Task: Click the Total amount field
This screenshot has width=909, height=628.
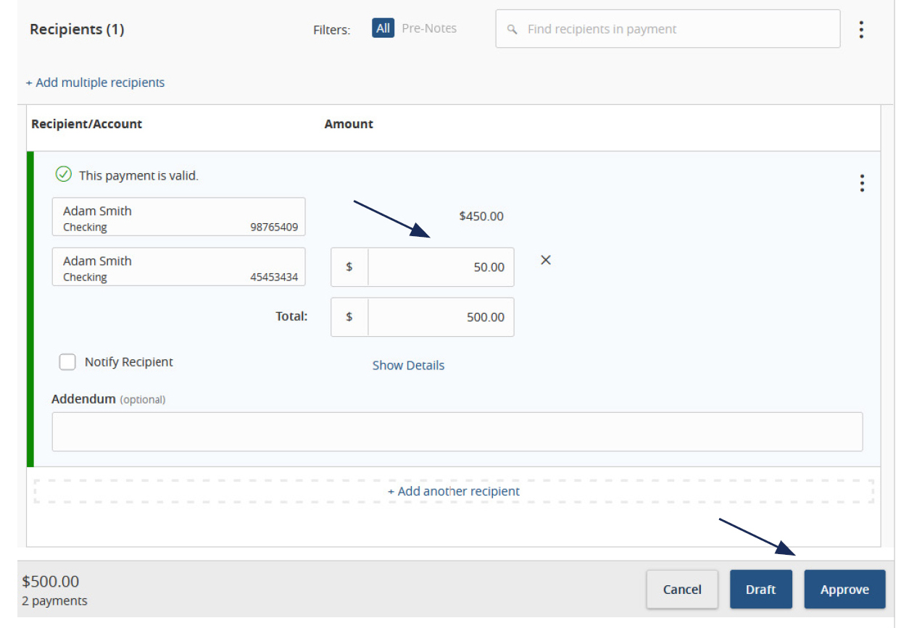Action: [x=441, y=317]
